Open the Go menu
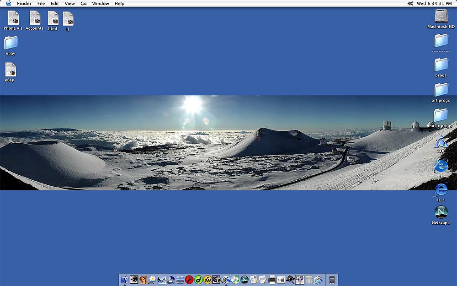Image resolution: width=457 pixels, height=286 pixels. [x=83, y=4]
